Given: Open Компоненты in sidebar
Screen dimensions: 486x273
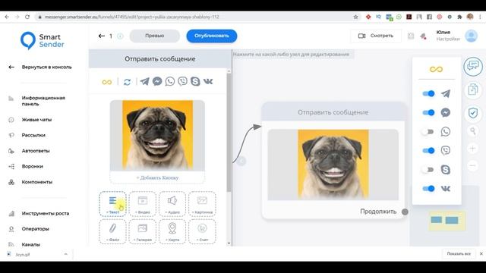Looking at the screenshot, I should (x=37, y=182).
